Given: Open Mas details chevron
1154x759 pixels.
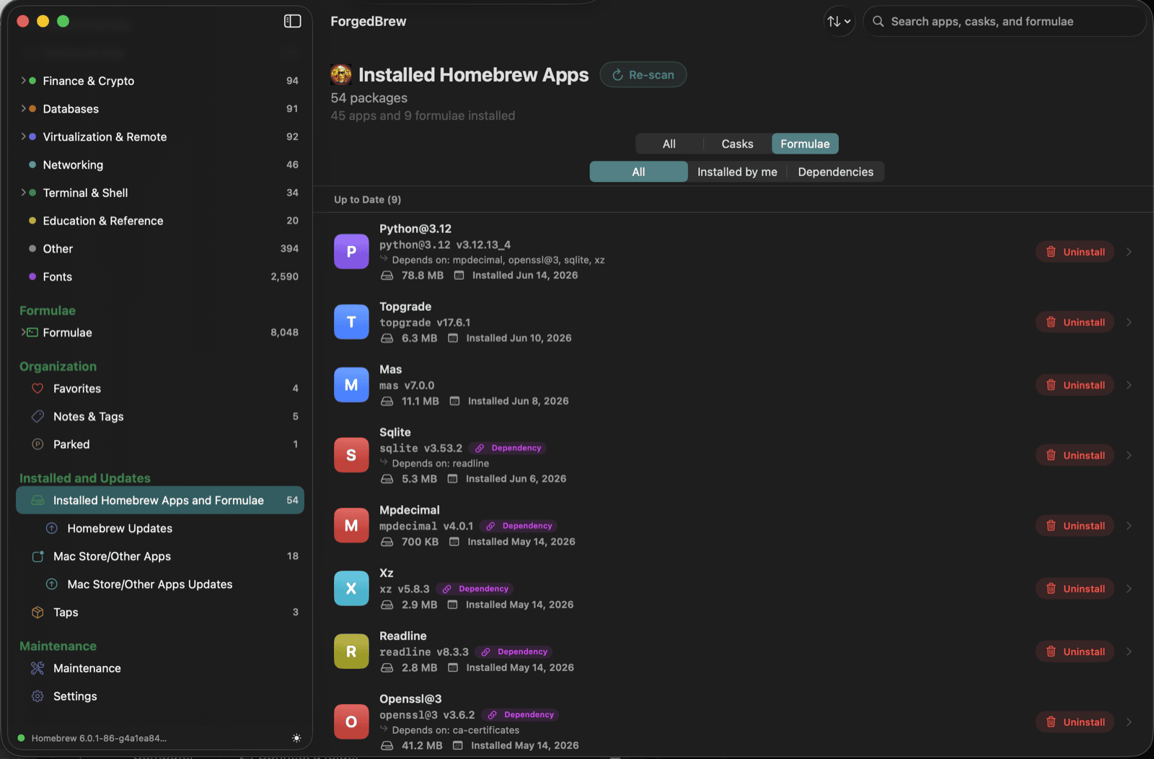Looking at the screenshot, I should click(x=1129, y=385).
